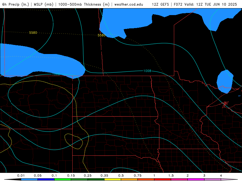242x181 pixels.
Task: Click the yellow 0.35 legend swatch
Action: (x=113, y=179)
